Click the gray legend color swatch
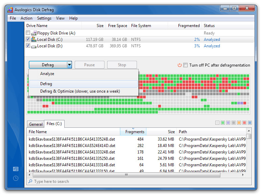The image size is (262, 195). (234, 123)
